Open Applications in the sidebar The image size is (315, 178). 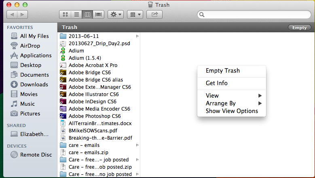tap(36, 55)
